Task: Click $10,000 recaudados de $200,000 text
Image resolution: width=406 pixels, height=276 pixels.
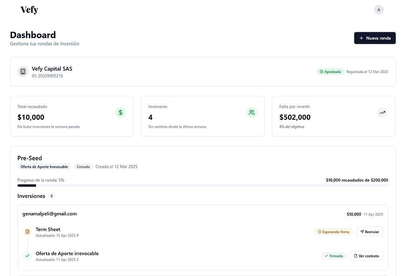Action: tap(357, 180)
